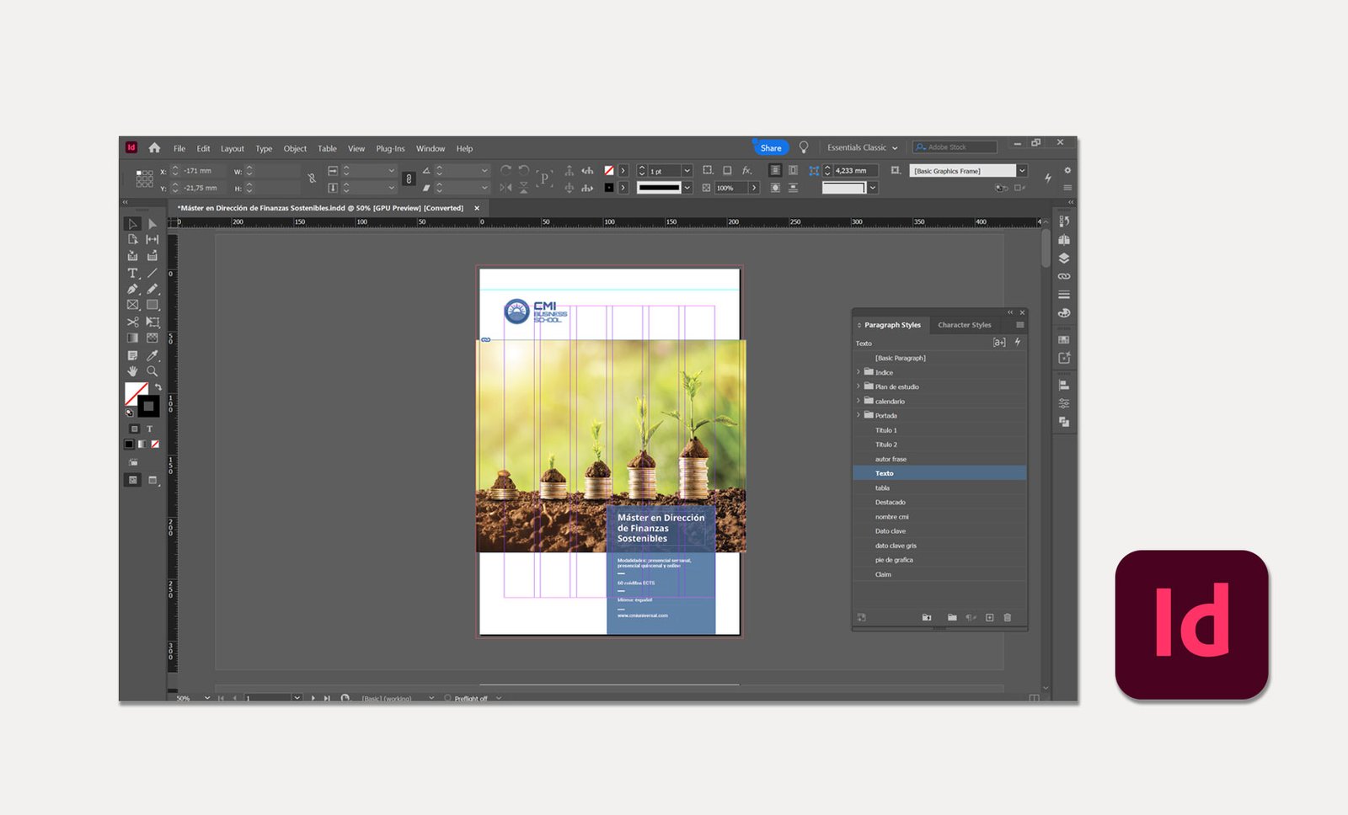Swap fill and stroke arrows
This screenshot has width=1348, height=815.
[158, 387]
